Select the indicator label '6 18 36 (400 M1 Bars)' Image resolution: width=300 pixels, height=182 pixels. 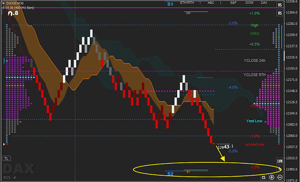18,8
